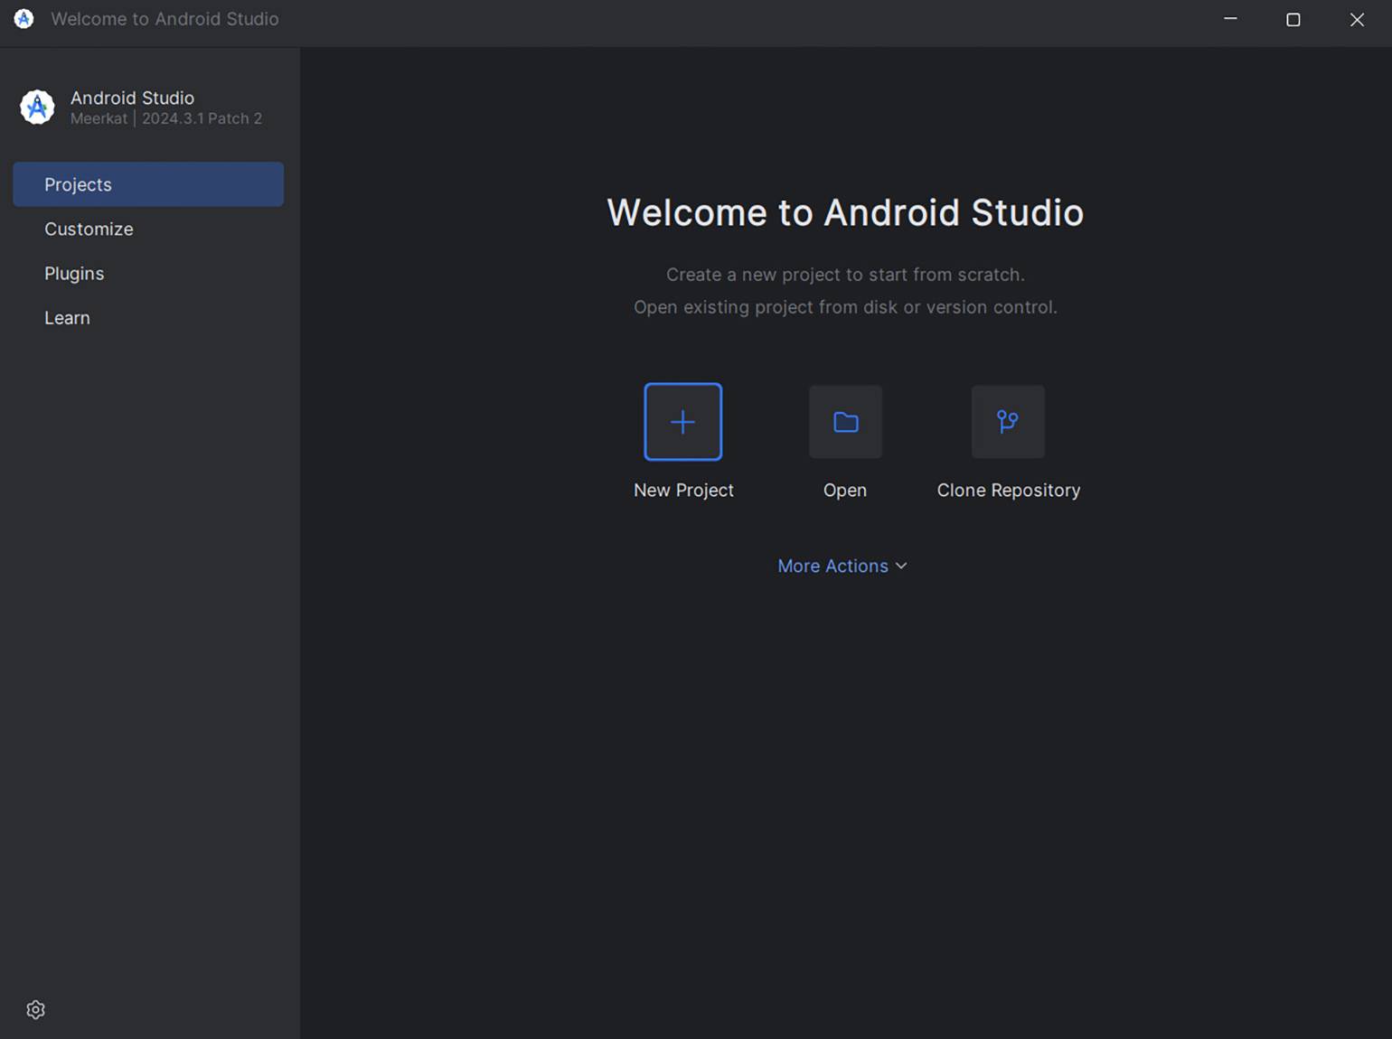Expand the More Actions dropdown

pos(842,566)
